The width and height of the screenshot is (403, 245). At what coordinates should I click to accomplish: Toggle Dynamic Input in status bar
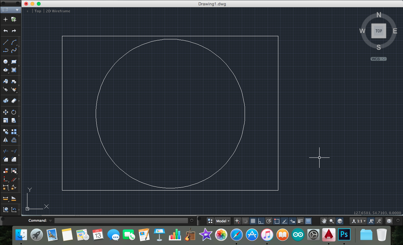pyautogui.click(x=292, y=221)
